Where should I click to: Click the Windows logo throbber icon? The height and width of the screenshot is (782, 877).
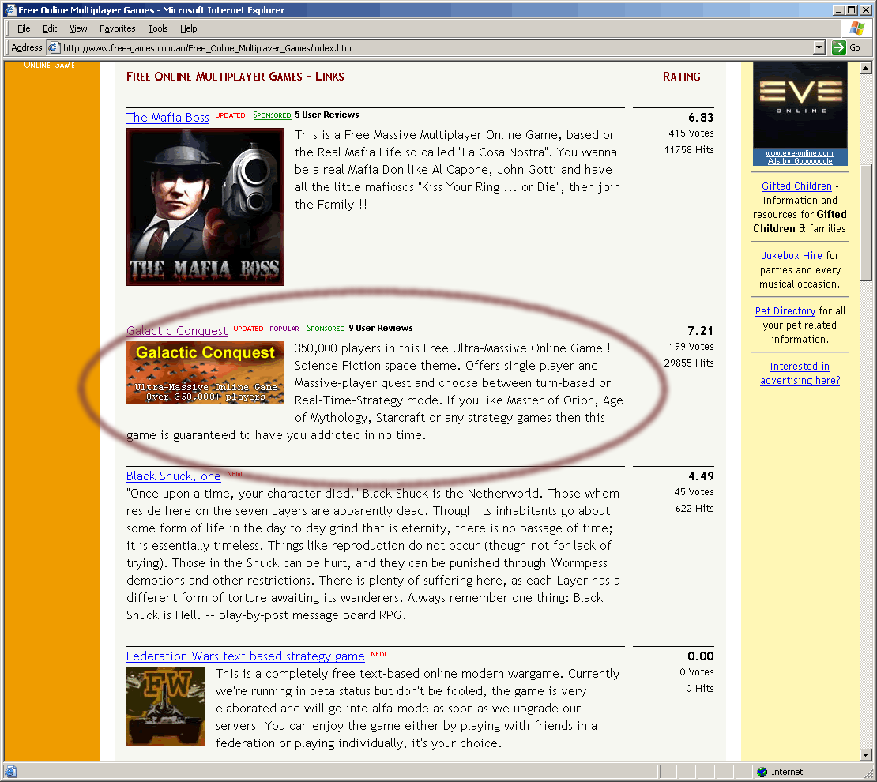tap(856, 28)
